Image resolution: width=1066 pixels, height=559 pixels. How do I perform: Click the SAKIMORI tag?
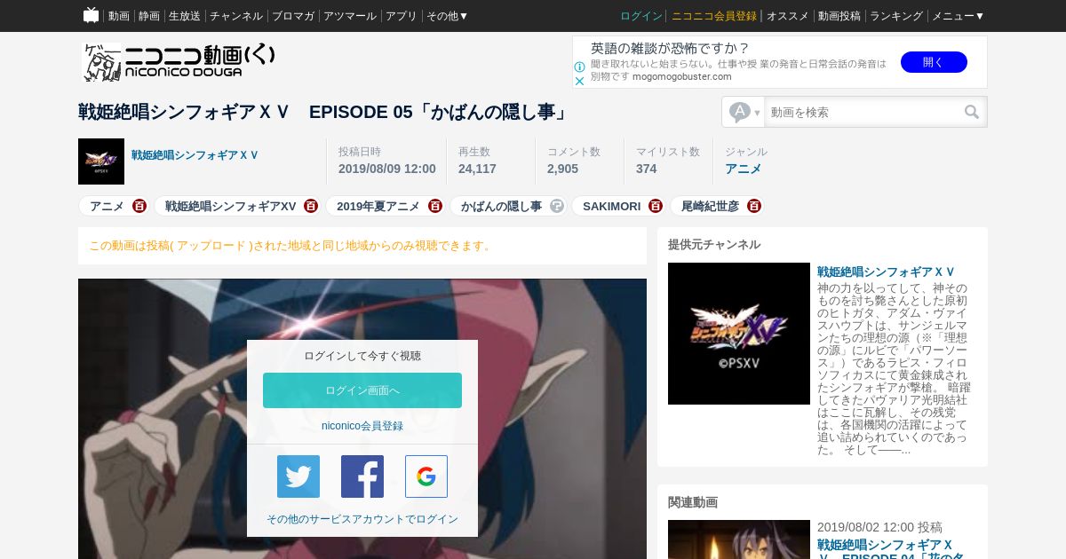611,206
